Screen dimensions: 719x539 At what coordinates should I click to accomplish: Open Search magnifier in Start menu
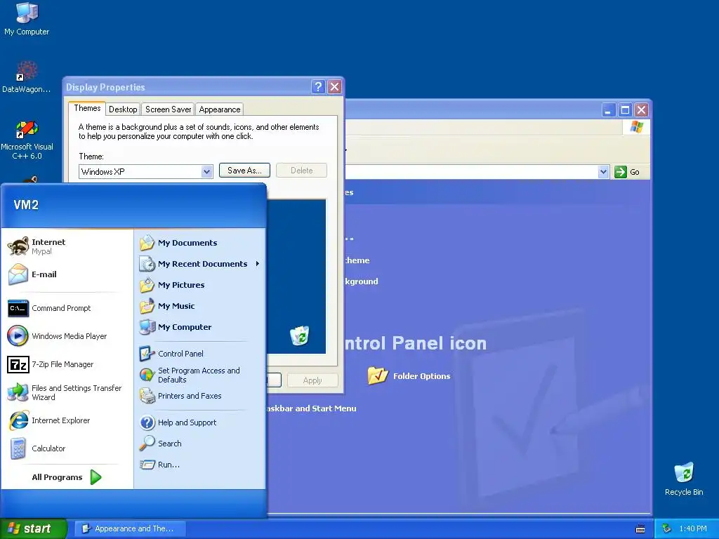tap(147, 444)
